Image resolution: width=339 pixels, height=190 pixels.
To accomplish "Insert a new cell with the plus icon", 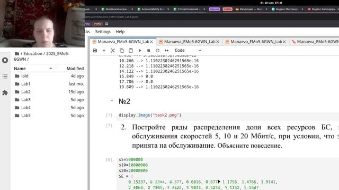I will coord(104,51).
